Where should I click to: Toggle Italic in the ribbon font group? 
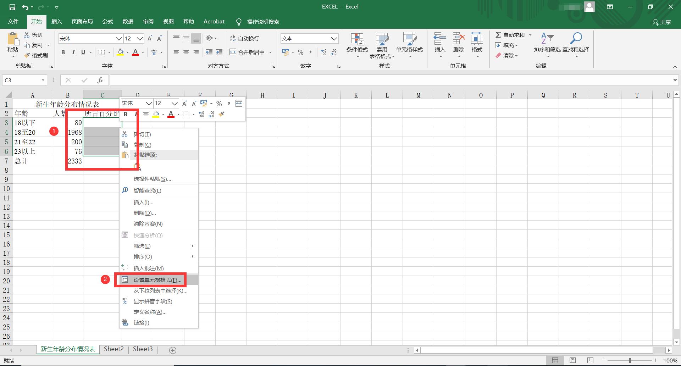tap(73, 52)
